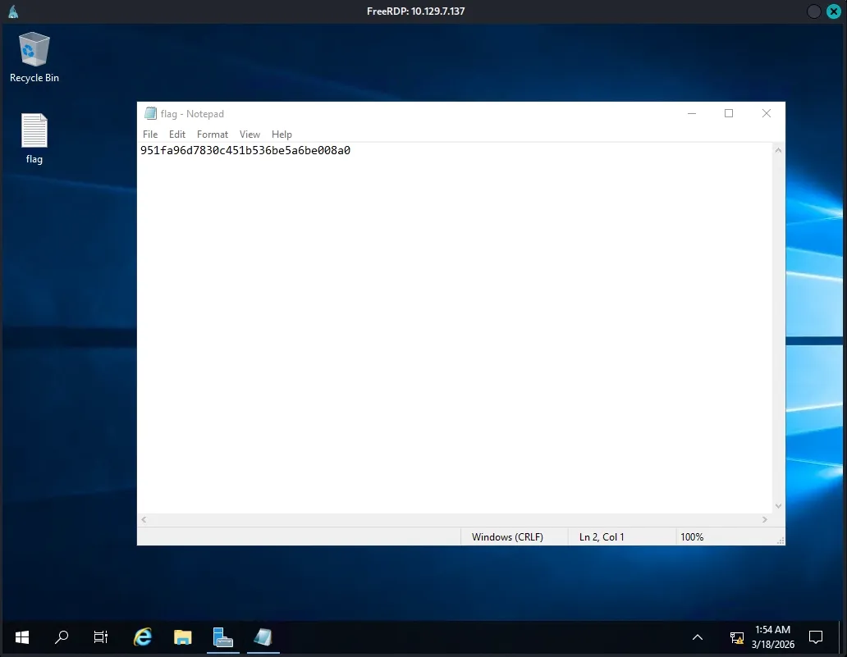
Task: Click 100% zoom status entry
Action: (691, 537)
